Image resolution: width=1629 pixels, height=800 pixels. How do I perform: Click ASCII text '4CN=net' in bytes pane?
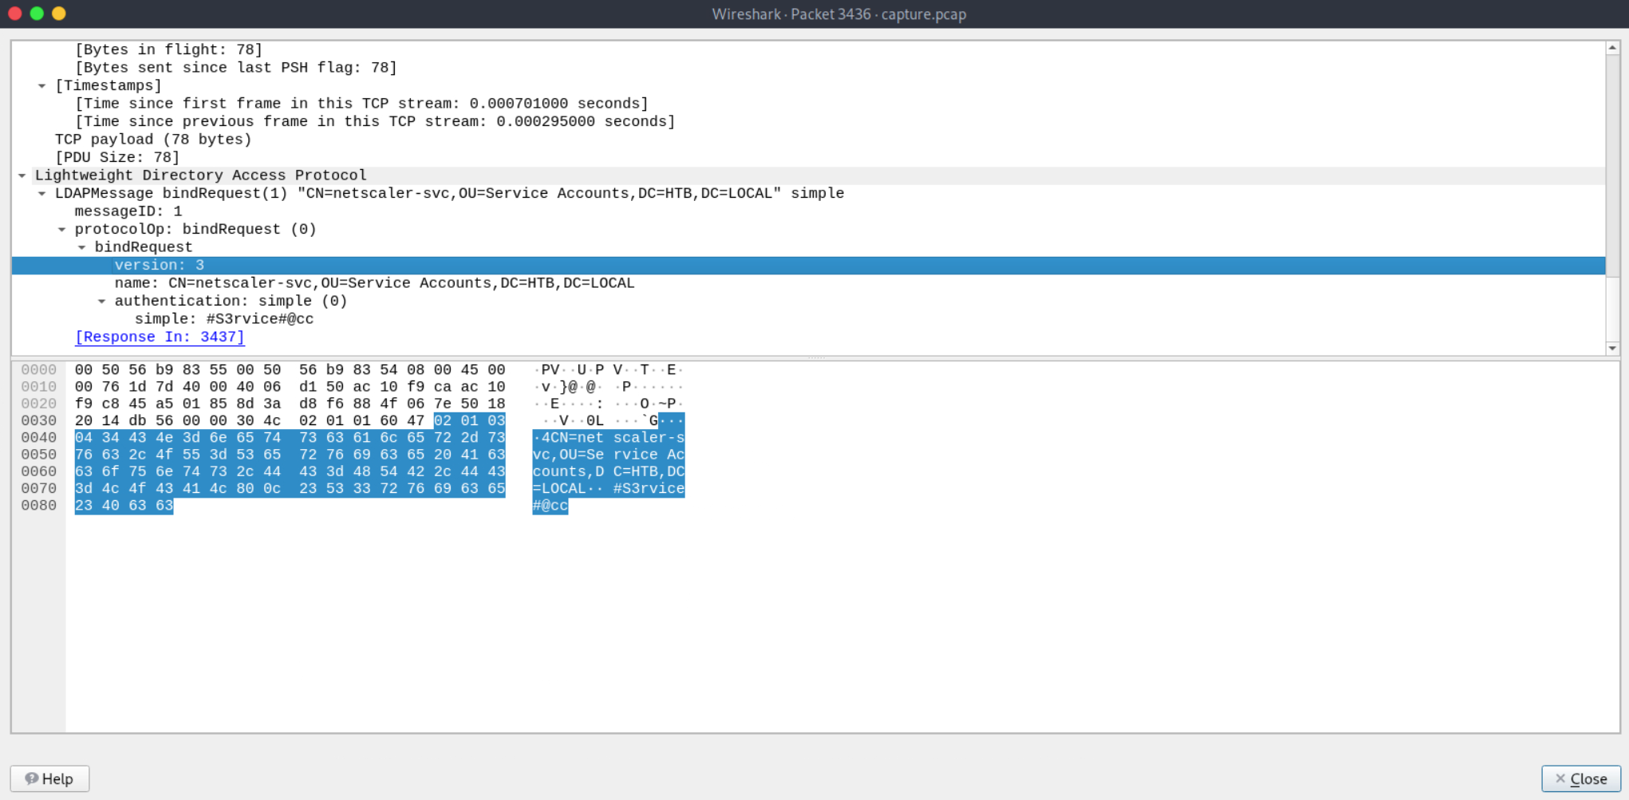pyautogui.click(x=573, y=438)
